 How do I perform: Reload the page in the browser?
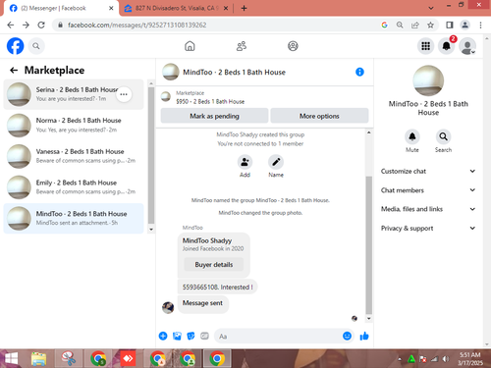[x=41, y=25]
